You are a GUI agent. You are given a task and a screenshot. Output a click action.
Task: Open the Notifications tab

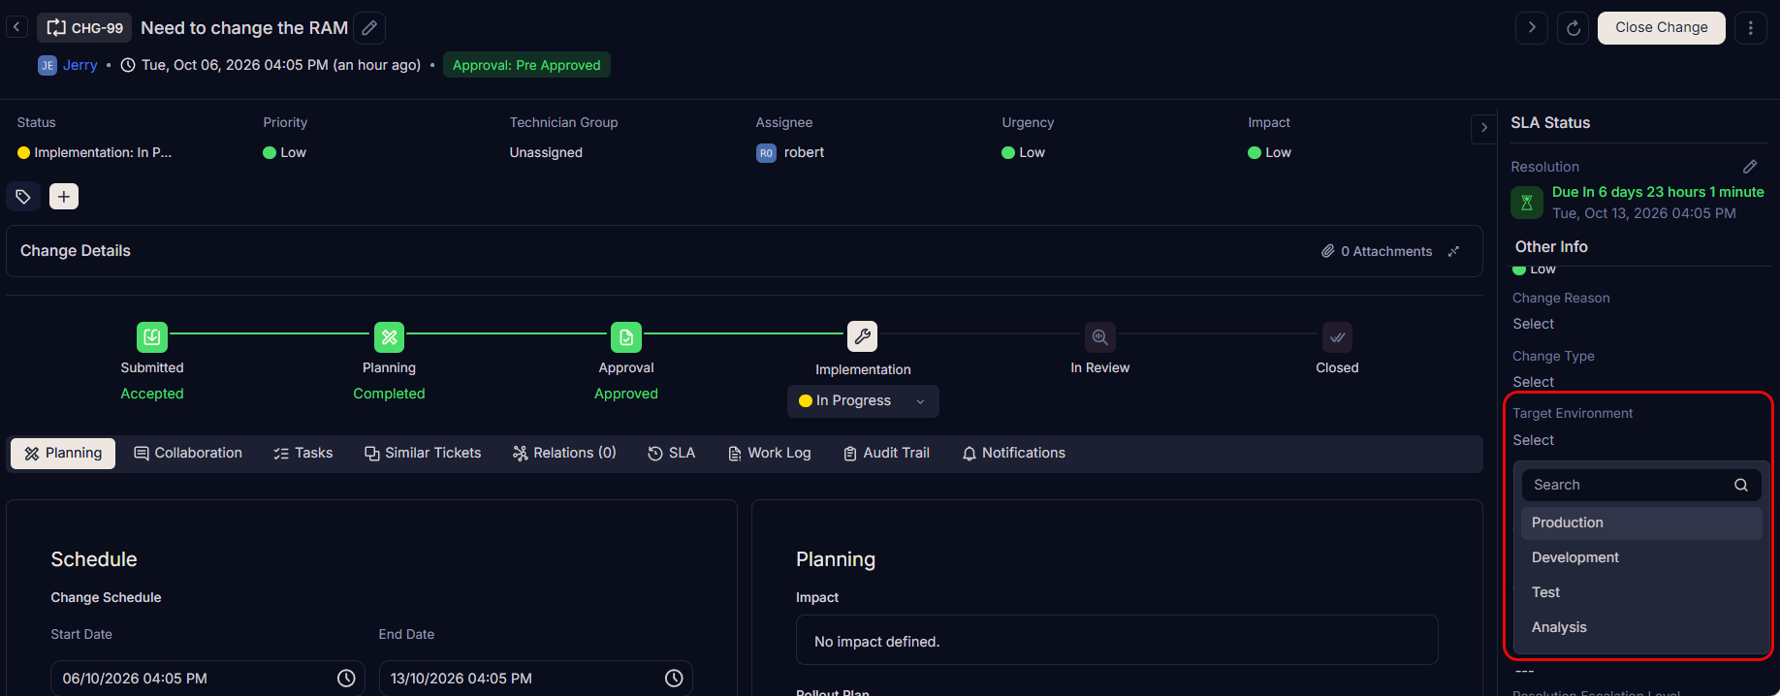tap(1014, 453)
